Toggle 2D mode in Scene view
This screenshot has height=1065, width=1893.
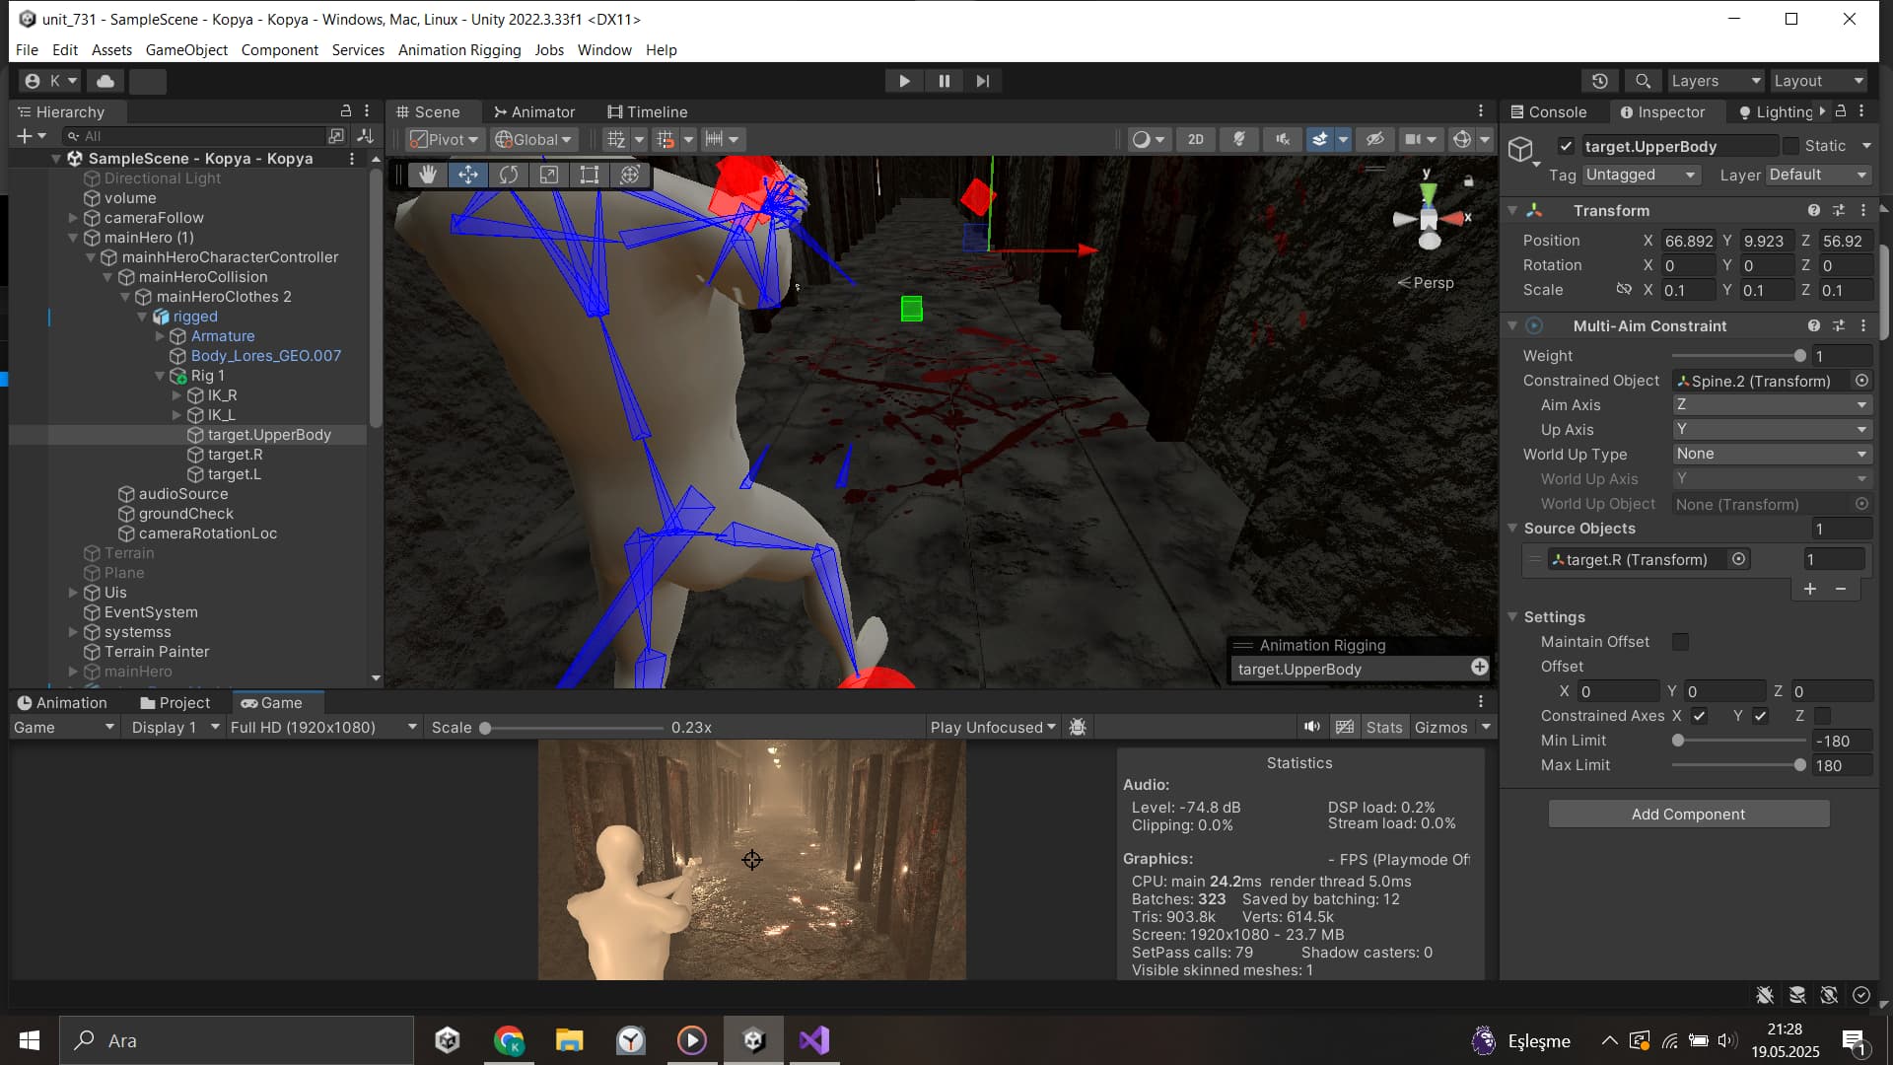click(x=1195, y=139)
